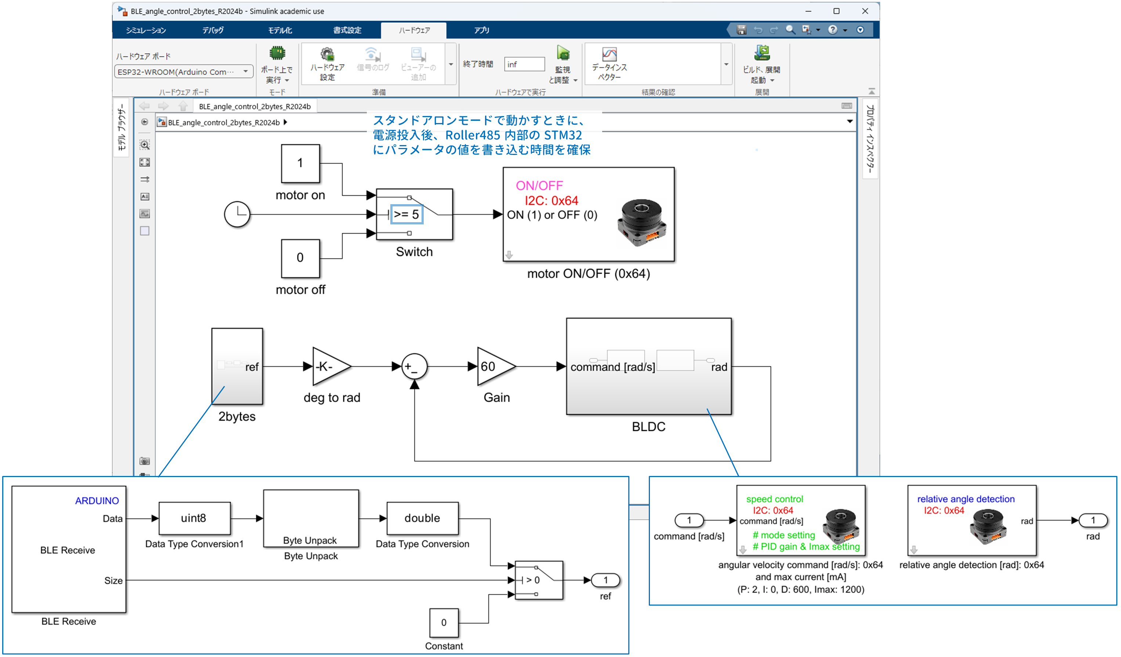The image size is (1121, 657).
Task: Click the BLE_angle_control_2bytes_R2024b breadcrumb path
Action: click(x=223, y=122)
